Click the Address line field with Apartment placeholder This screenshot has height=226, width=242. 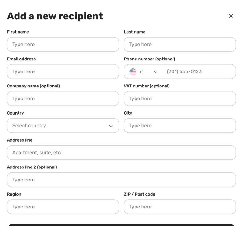click(x=121, y=153)
